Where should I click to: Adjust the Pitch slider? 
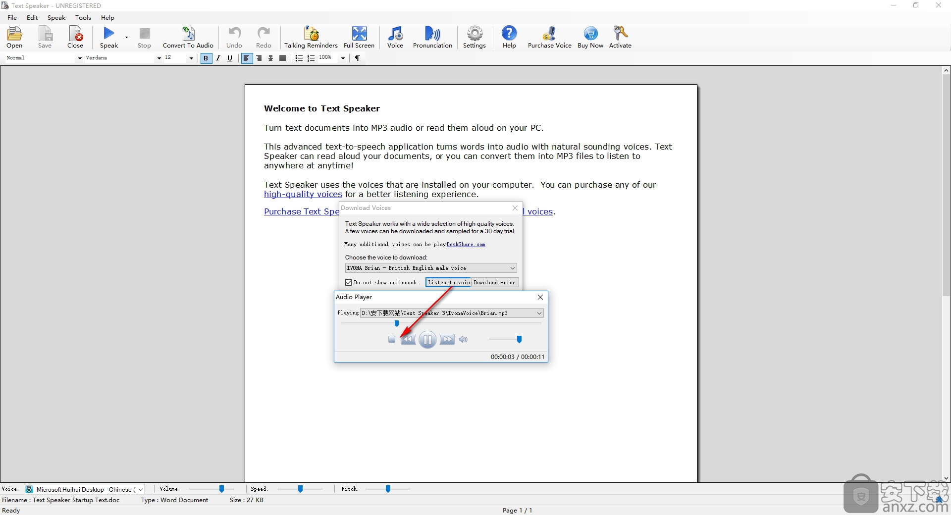coord(388,489)
